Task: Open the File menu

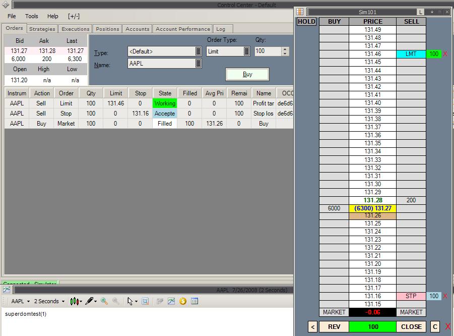Action: tap(12, 16)
